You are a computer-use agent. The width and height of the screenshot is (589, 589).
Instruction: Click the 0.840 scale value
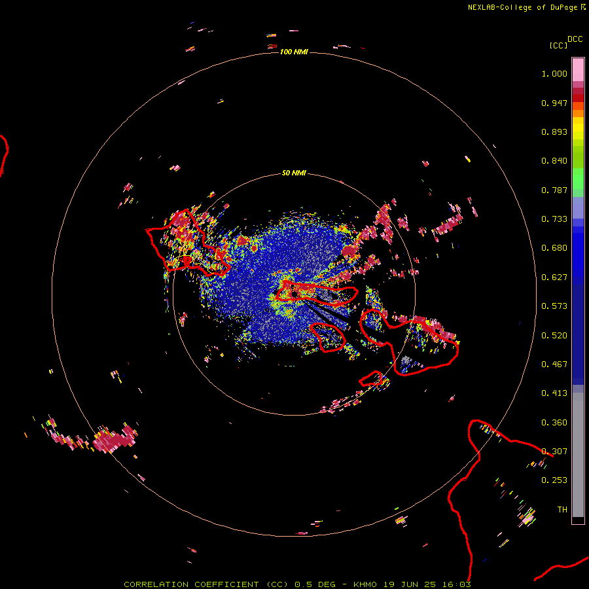[x=554, y=161]
